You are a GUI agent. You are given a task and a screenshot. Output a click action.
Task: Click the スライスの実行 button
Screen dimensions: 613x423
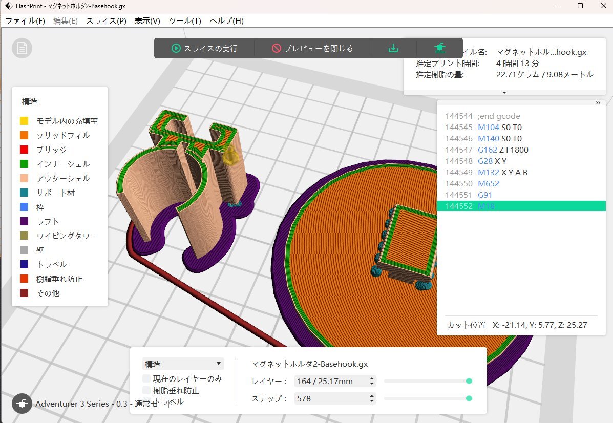[204, 48]
